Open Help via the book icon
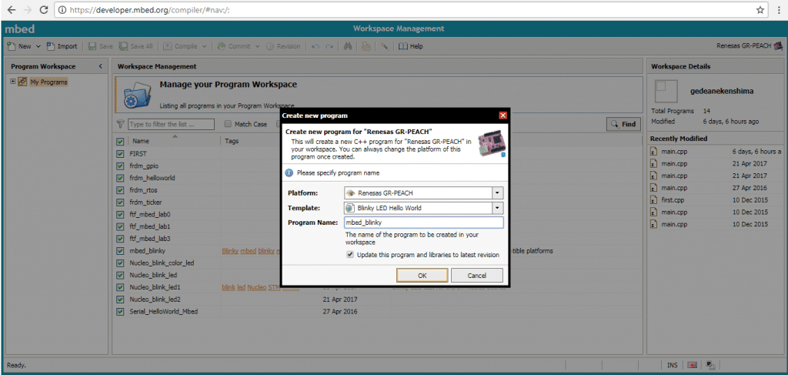Image resolution: width=788 pixels, height=375 pixels. point(404,46)
